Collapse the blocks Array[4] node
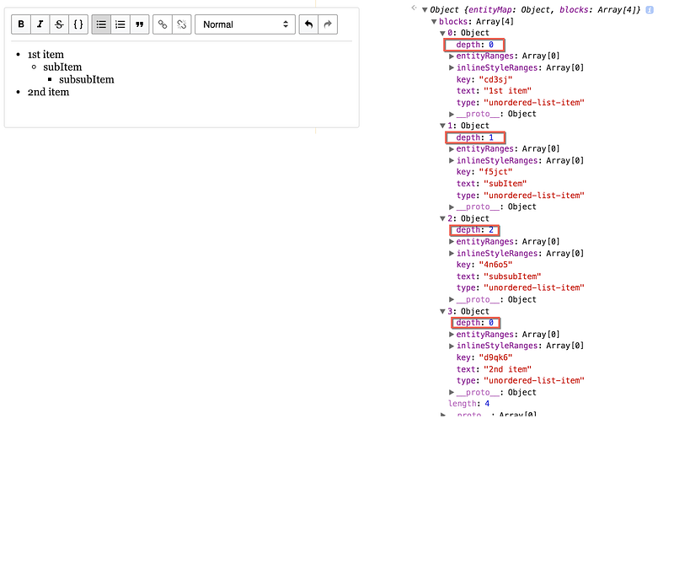674x569 pixels. (x=434, y=22)
